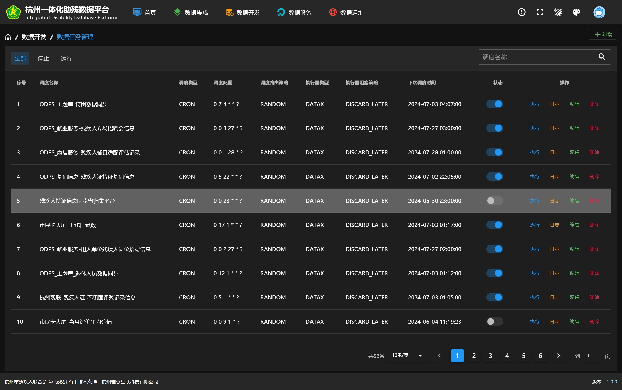Click the jump-to-page number field

[592, 356]
